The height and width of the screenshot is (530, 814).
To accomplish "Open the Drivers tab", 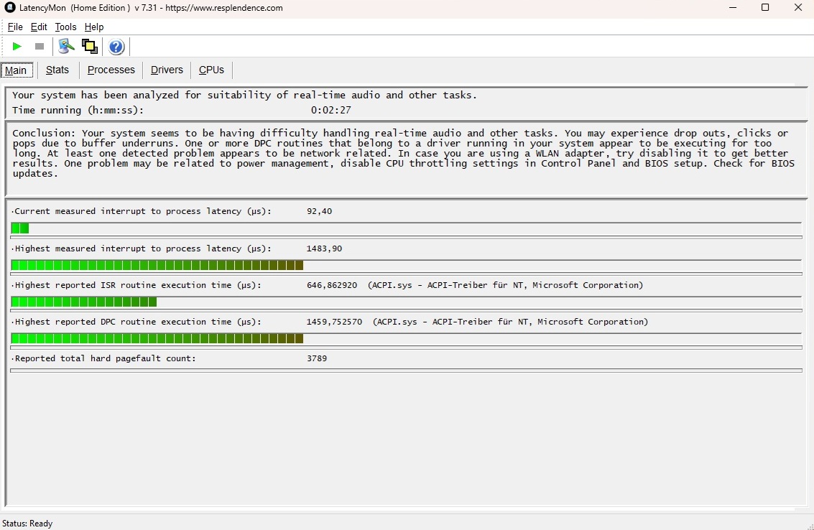I will click(167, 70).
